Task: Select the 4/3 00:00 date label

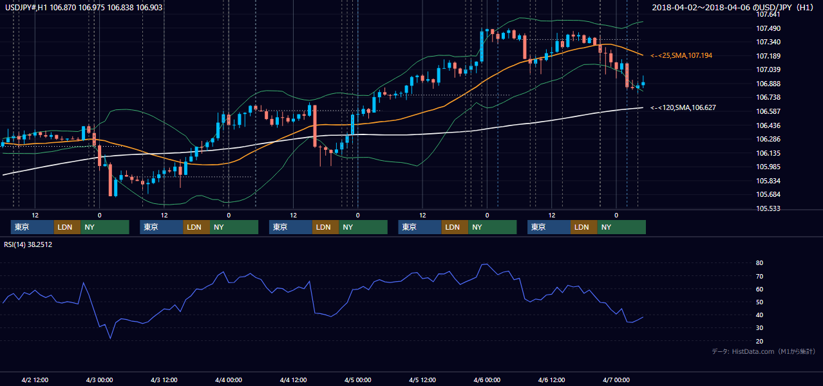Action: (99, 380)
